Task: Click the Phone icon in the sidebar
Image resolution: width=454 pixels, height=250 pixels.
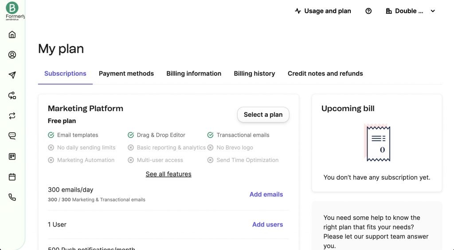Action: [12, 197]
